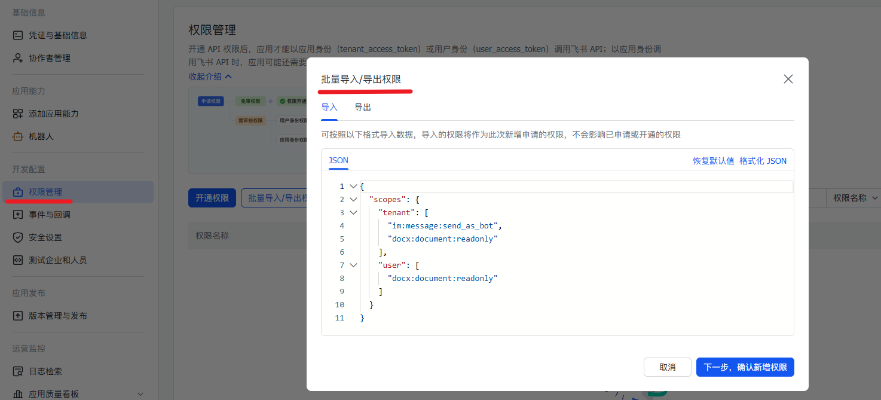Click the 协作者管理 person icon
The width and height of the screenshot is (881, 400).
coord(18,58)
